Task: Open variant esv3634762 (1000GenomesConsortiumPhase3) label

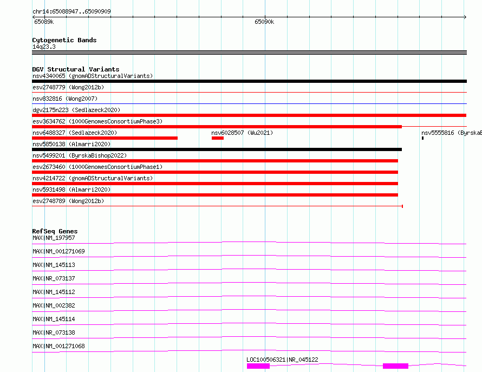Action: pos(97,121)
